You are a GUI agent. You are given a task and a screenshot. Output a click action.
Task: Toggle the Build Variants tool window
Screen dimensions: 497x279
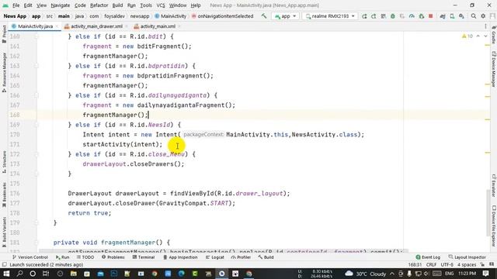(x=4, y=232)
